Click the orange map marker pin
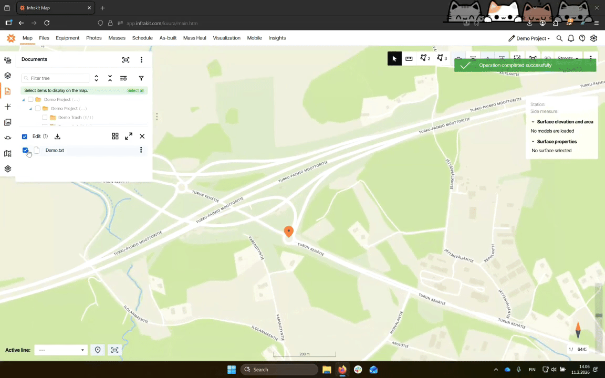This screenshot has width=605, height=378. pos(289,231)
